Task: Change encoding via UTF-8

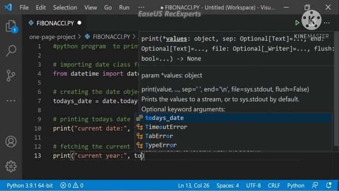Action: point(253,185)
